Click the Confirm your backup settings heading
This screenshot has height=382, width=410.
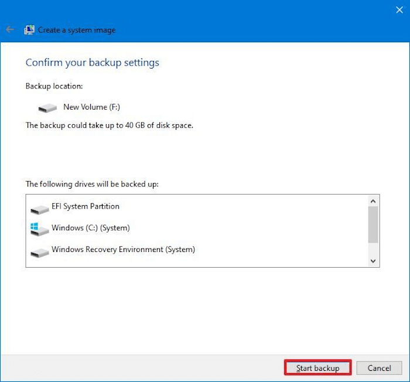[x=93, y=63]
